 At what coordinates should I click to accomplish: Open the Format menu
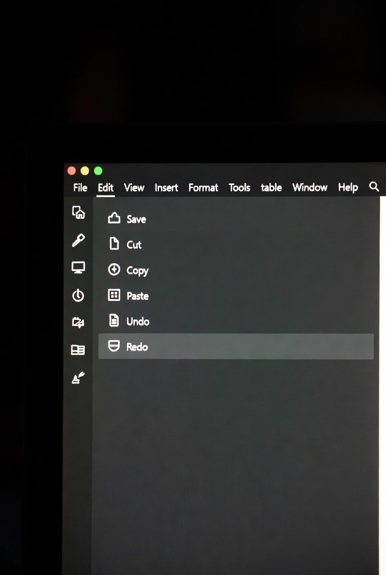(203, 188)
